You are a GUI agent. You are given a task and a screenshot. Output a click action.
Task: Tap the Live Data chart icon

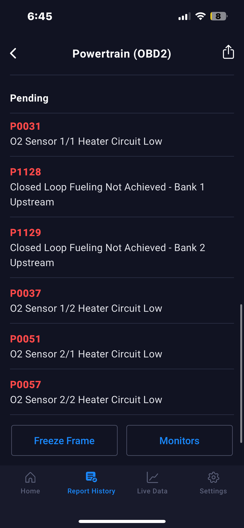pyautogui.click(x=152, y=477)
